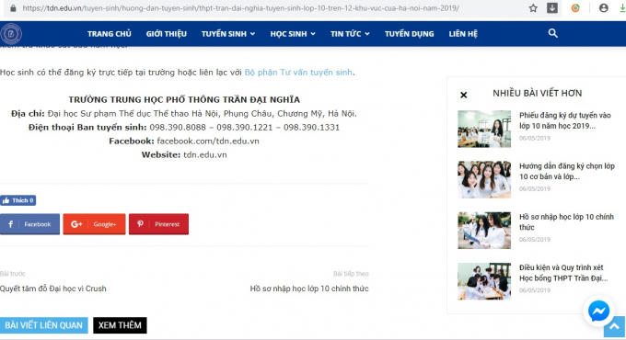Click the 'Website: tdn.edu.vn' text
Screen dimensions: 626x340
[x=184, y=154]
